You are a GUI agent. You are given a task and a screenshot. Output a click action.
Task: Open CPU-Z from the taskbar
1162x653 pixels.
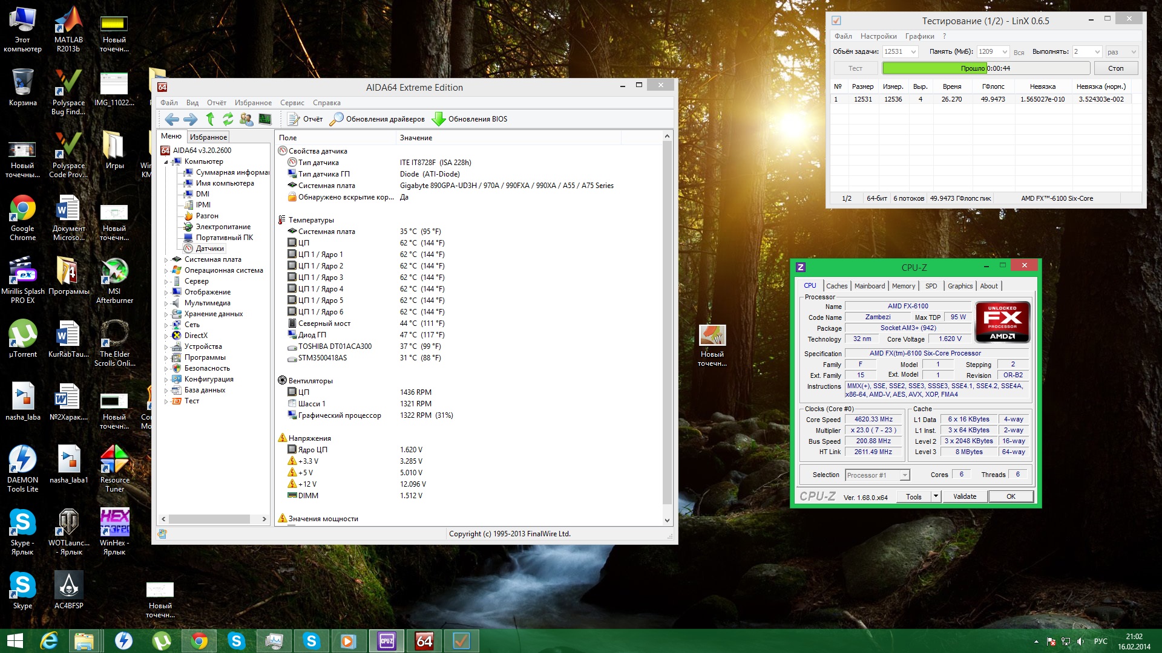(386, 641)
